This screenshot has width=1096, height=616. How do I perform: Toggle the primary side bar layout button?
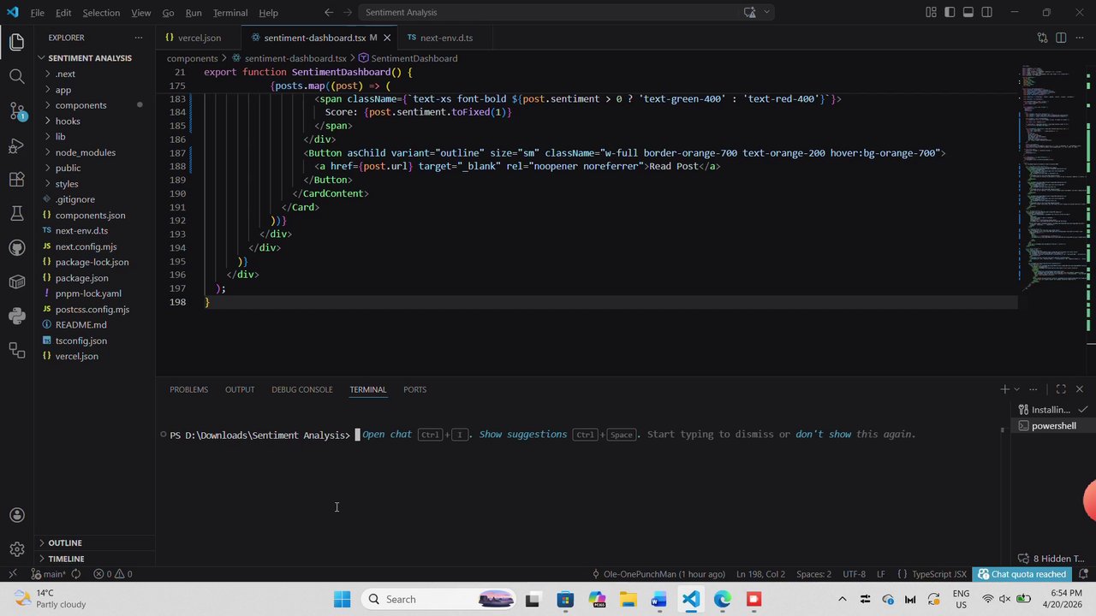[950, 12]
